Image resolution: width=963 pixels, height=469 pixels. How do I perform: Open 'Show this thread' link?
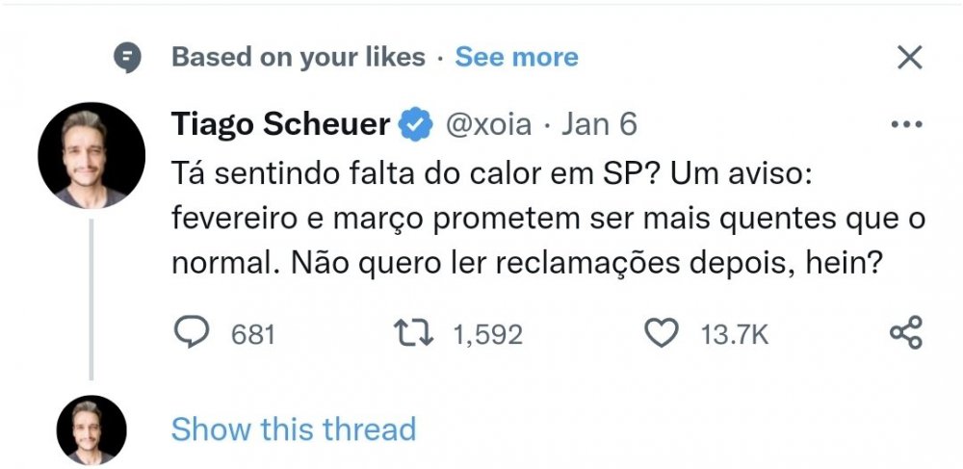(294, 430)
